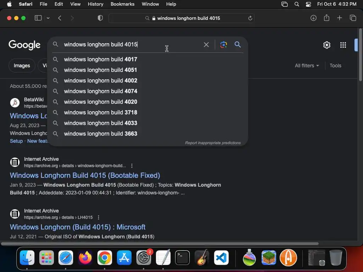Open the View menu in menu bar
The height and width of the screenshot is (272, 363).
(75, 4)
